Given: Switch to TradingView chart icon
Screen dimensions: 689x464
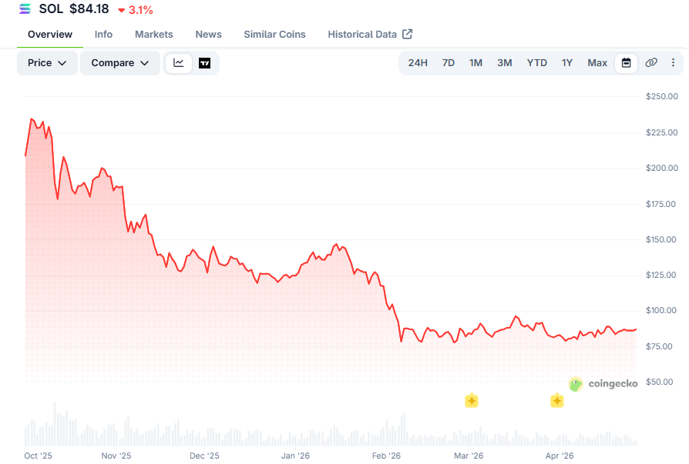Looking at the screenshot, I should tap(204, 63).
